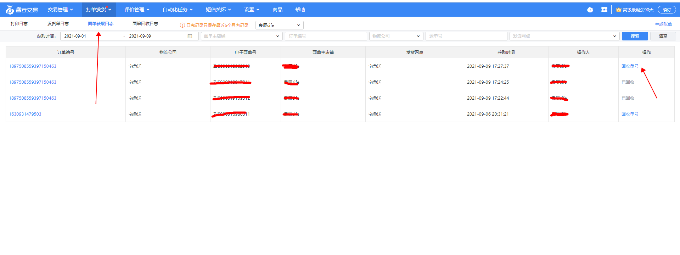This screenshot has width=680, height=255.
Task: Click the 搜索 button
Action: pyautogui.click(x=635, y=36)
